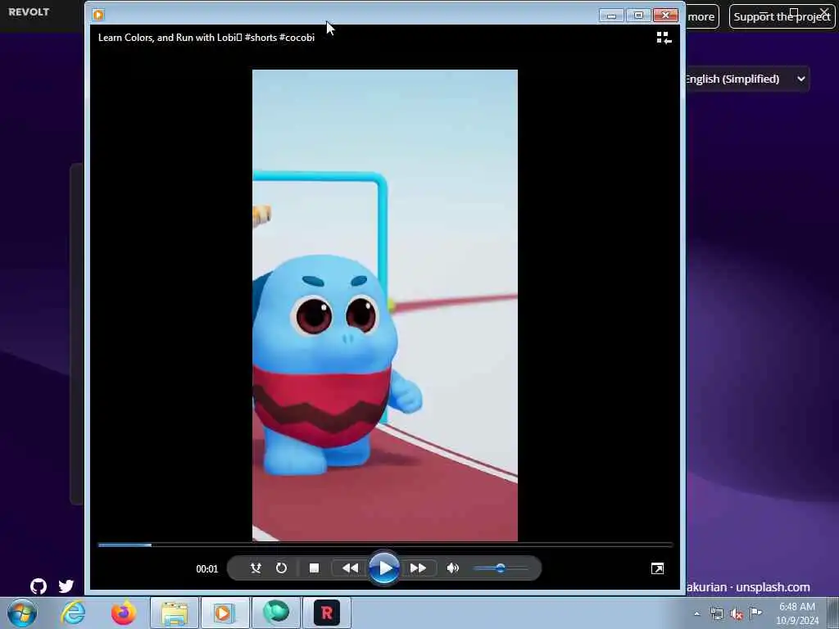Click the Media Player title bar icon
Image resolution: width=839 pixels, height=629 pixels.
click(x=98, y=15)
